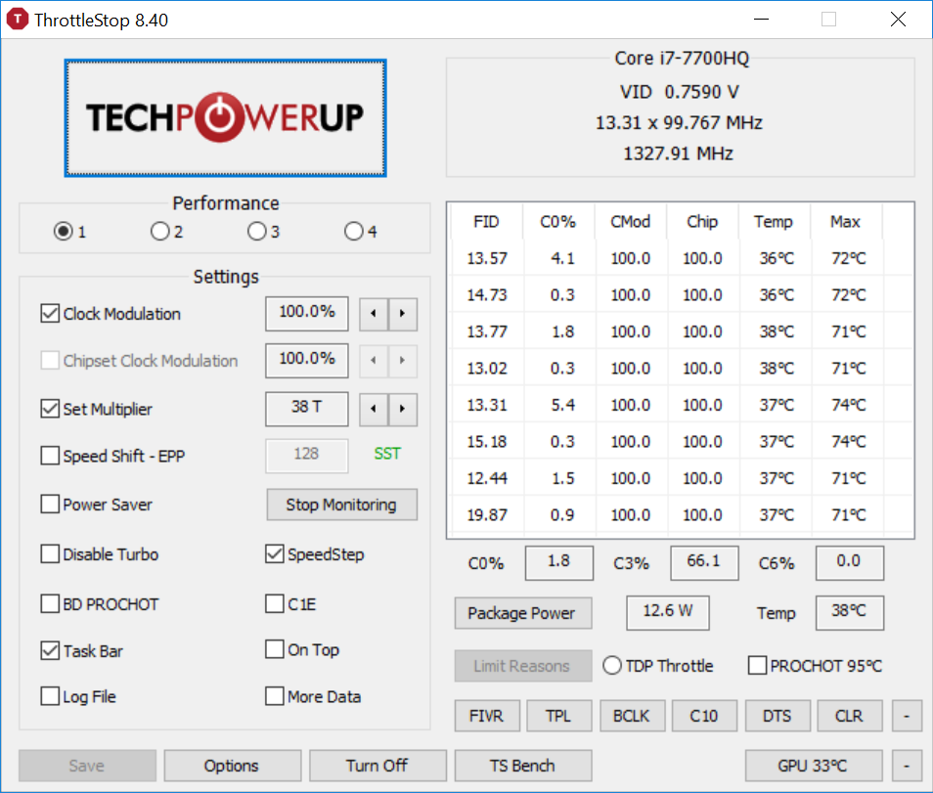Launch TS Bench
The height and width of the screenshot is (793, 933).
pyautogui.click(x=522, y=766)
